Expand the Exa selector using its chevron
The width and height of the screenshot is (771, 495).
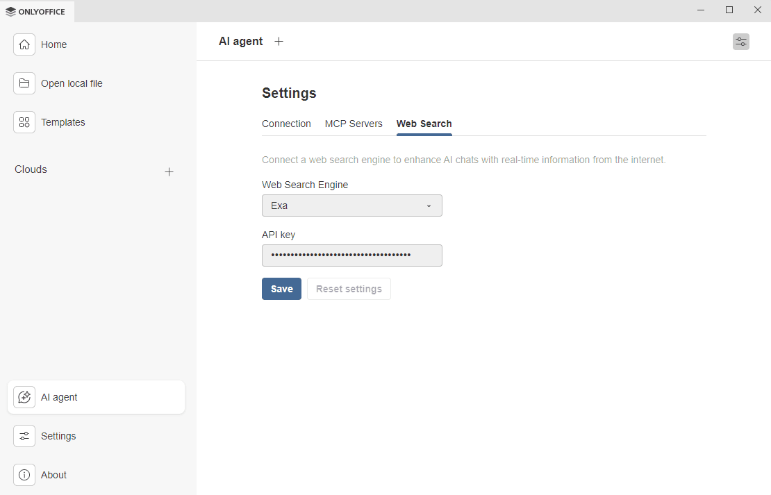coord(429,205)
